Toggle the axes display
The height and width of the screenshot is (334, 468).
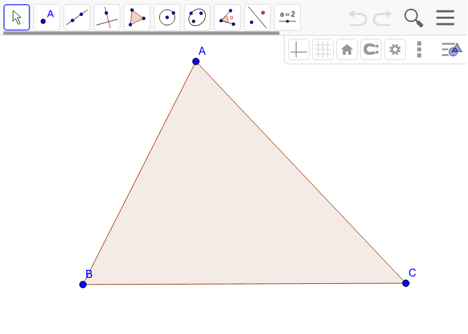[x=299, y=49]
